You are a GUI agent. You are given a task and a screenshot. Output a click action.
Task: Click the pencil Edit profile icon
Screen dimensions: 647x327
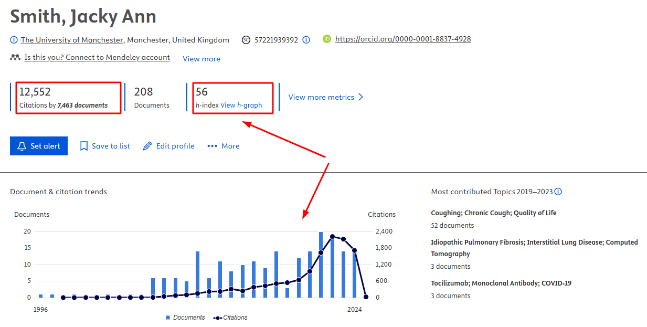pyautogui.click(x=147, y=146)
